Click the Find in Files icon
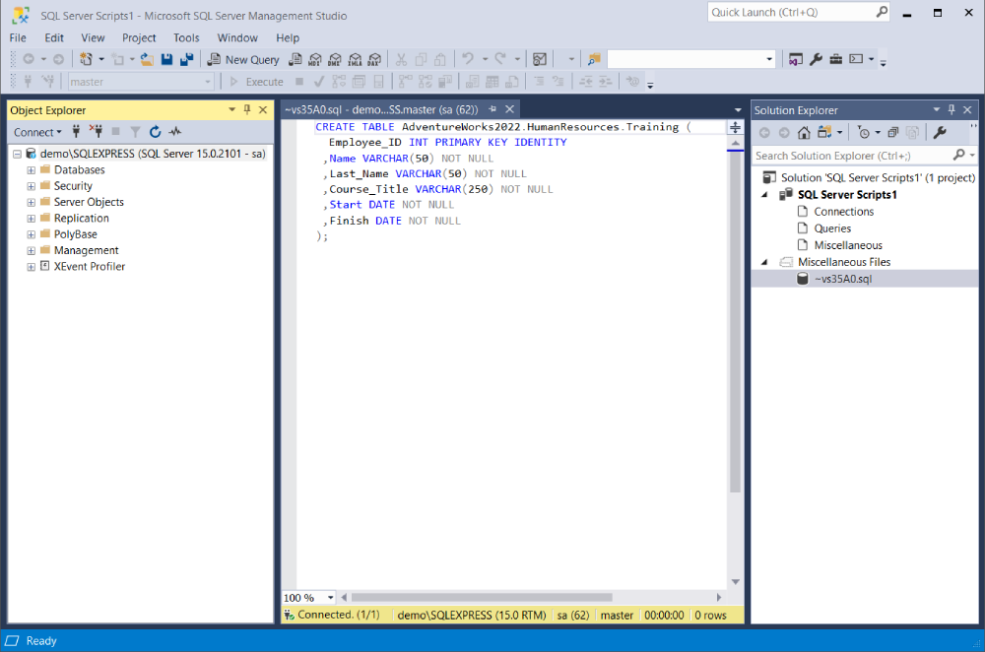 point(594,59)
